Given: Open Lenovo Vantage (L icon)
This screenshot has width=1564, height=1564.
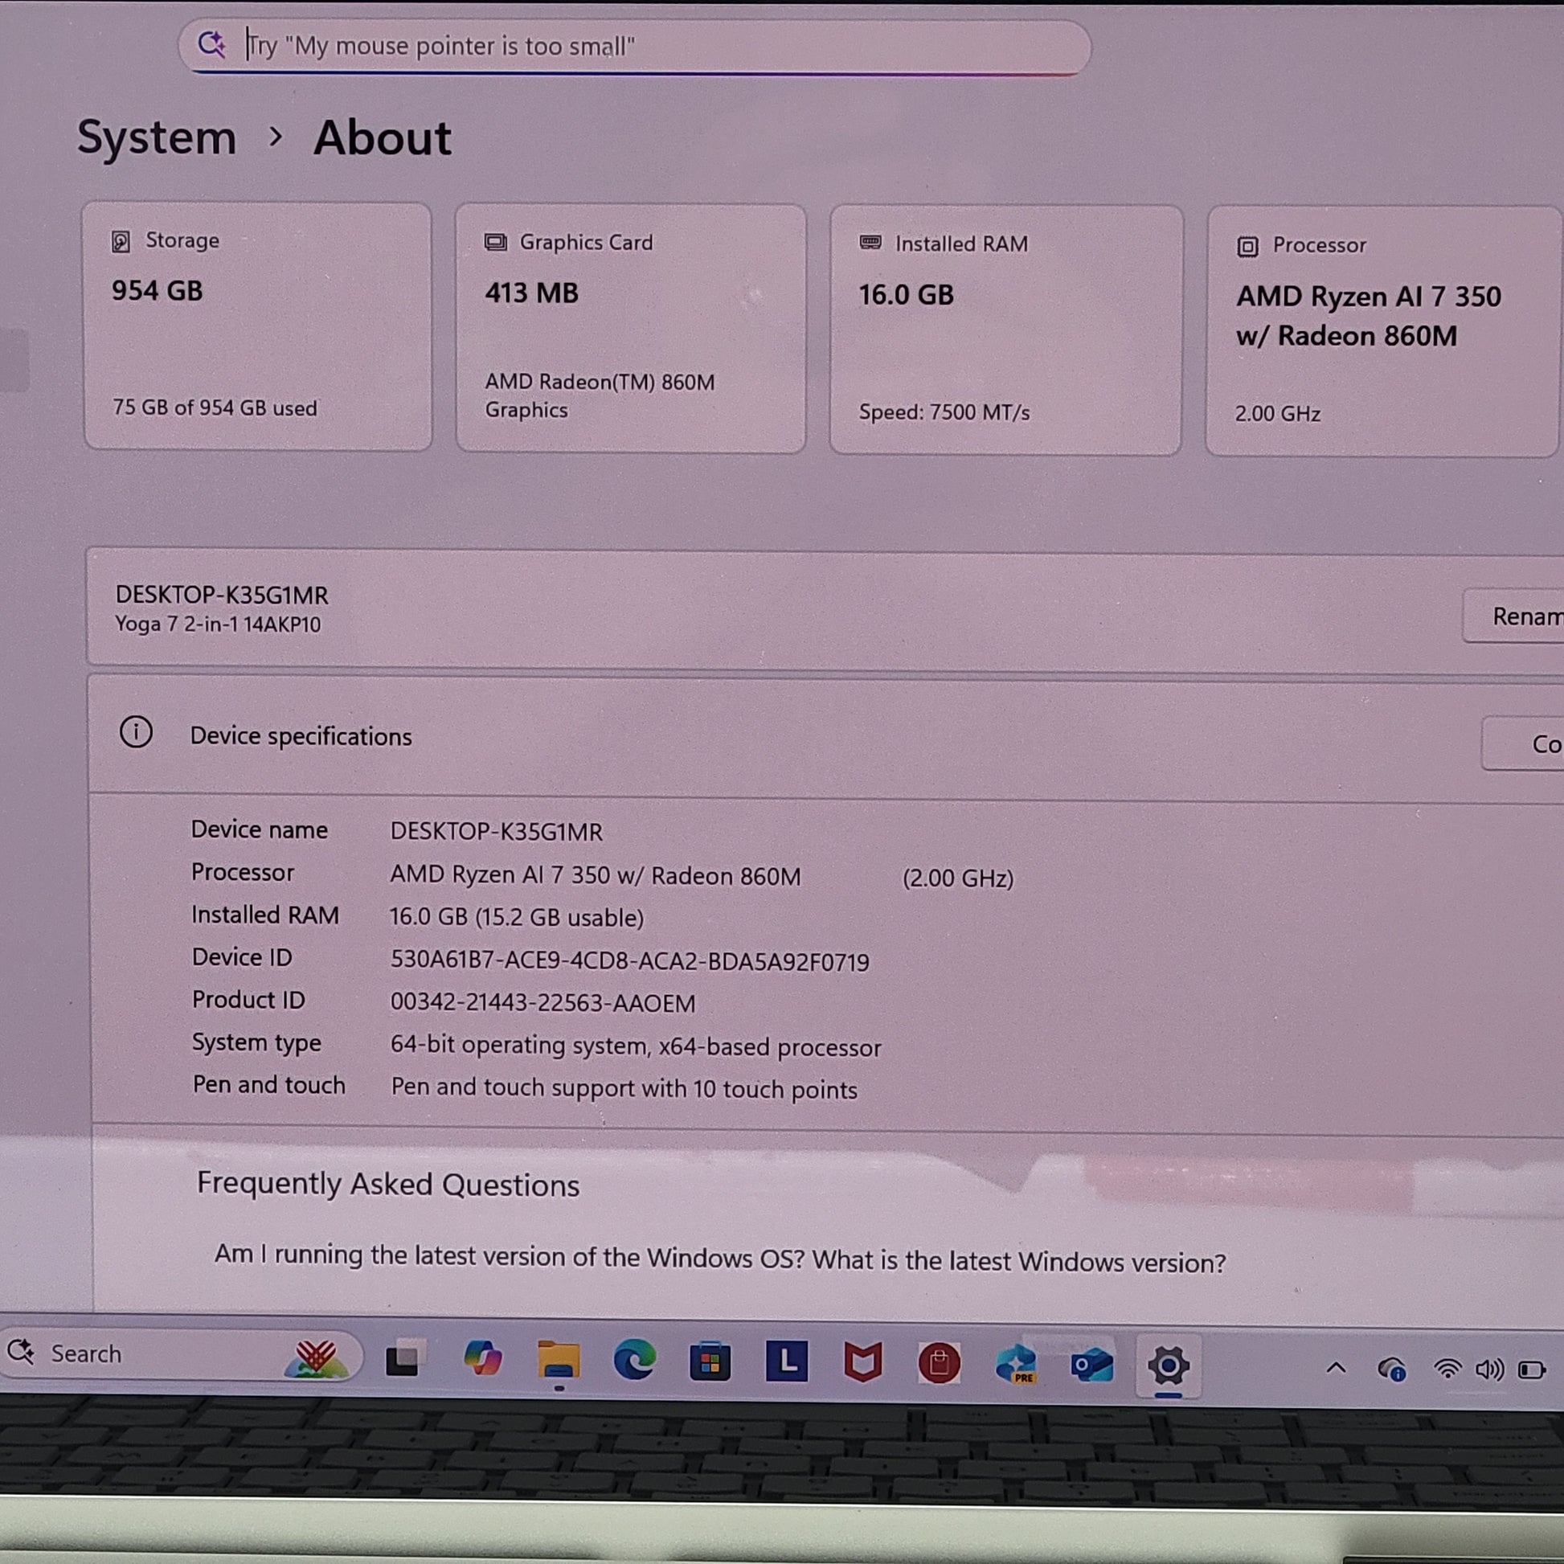Looking at the screenshot, I should (x=787, y=1362).
